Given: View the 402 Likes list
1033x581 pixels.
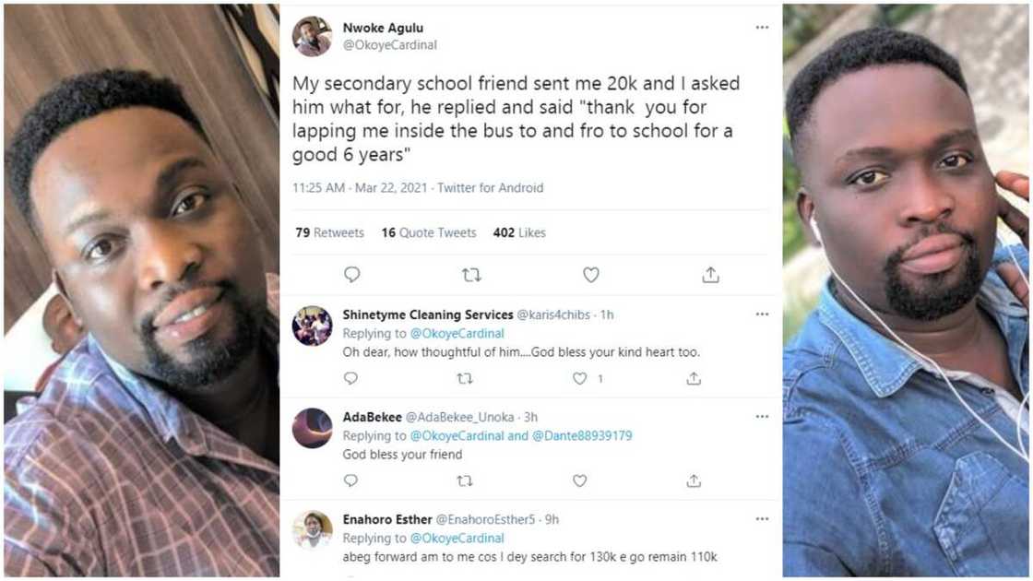Looking at the screenshot, I should 519,232.
